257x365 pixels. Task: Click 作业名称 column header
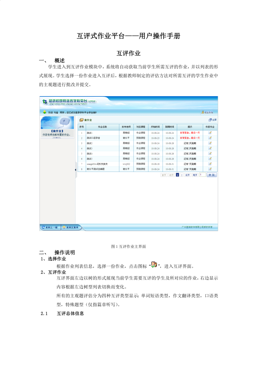(x=102, y=127)
